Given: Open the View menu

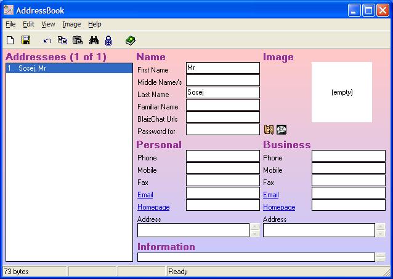Looking at the screenshot, I should 48,24.
